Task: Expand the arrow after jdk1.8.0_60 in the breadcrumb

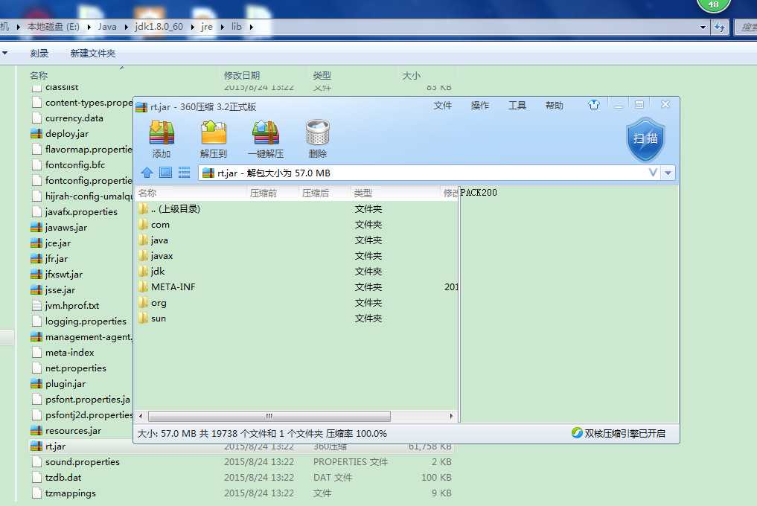Action: click(192, 27)
